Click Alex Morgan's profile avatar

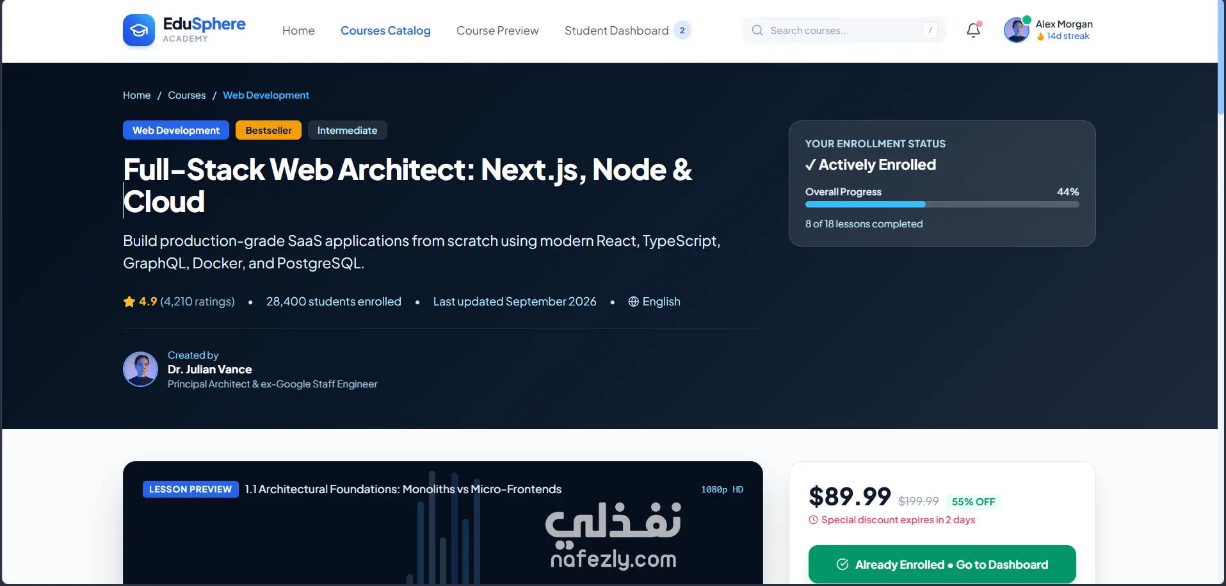click(1016, 30)
